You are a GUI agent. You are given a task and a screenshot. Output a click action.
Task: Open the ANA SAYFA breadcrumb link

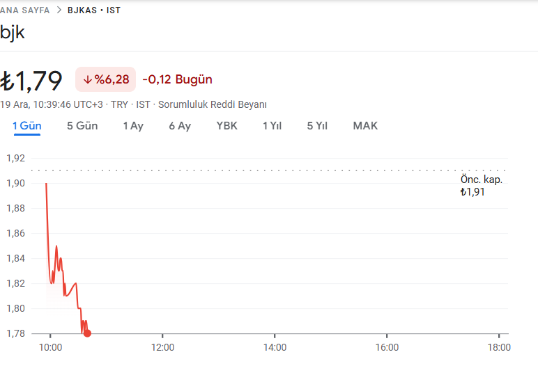coord(25,10)
